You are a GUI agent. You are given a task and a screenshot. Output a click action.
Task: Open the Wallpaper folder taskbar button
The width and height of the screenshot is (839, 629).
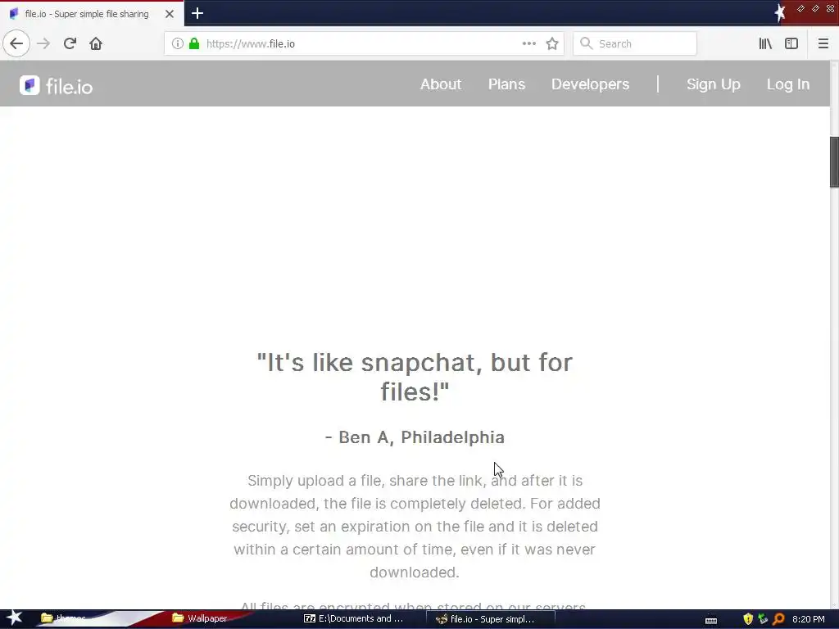coord(201,618)
